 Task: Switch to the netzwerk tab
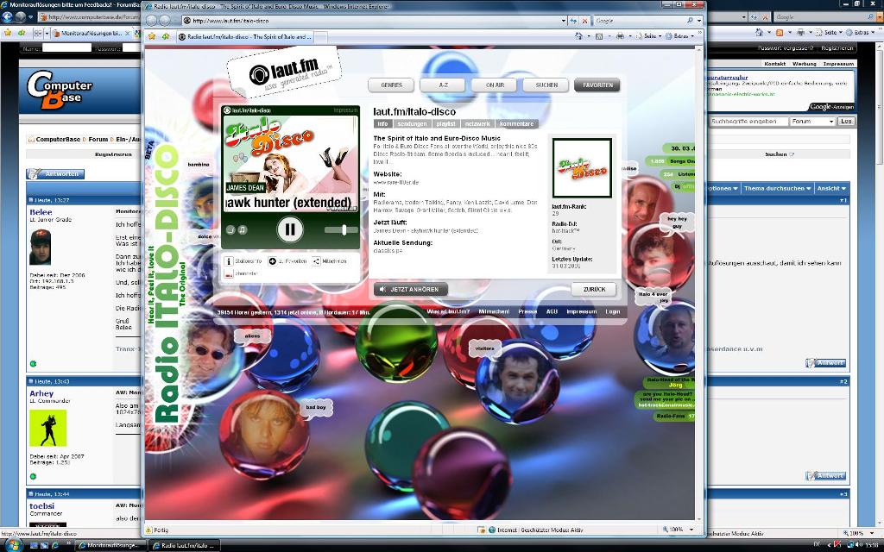[477, 124]
